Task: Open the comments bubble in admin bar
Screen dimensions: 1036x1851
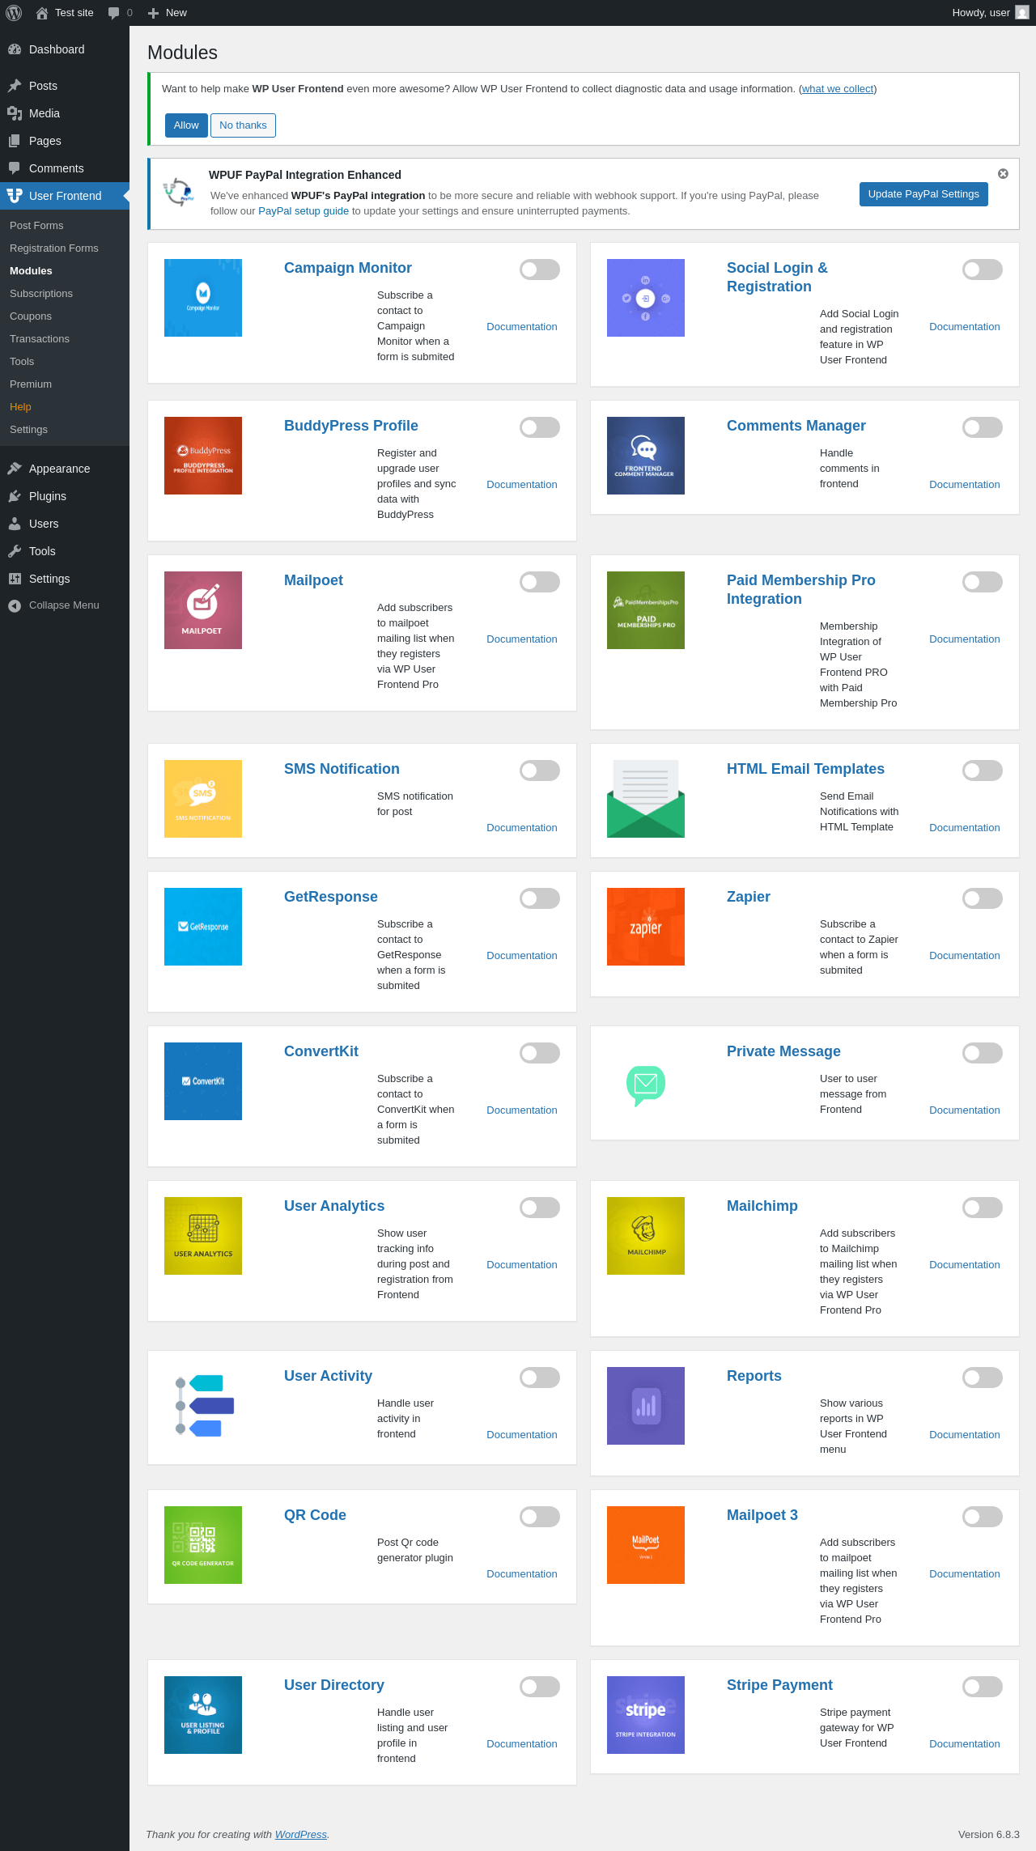Action: [113, 13]
